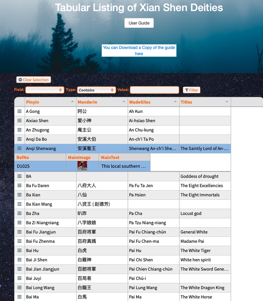Click the Value filter input field
This screenshot has width=263, height=301.
point(155,90)
